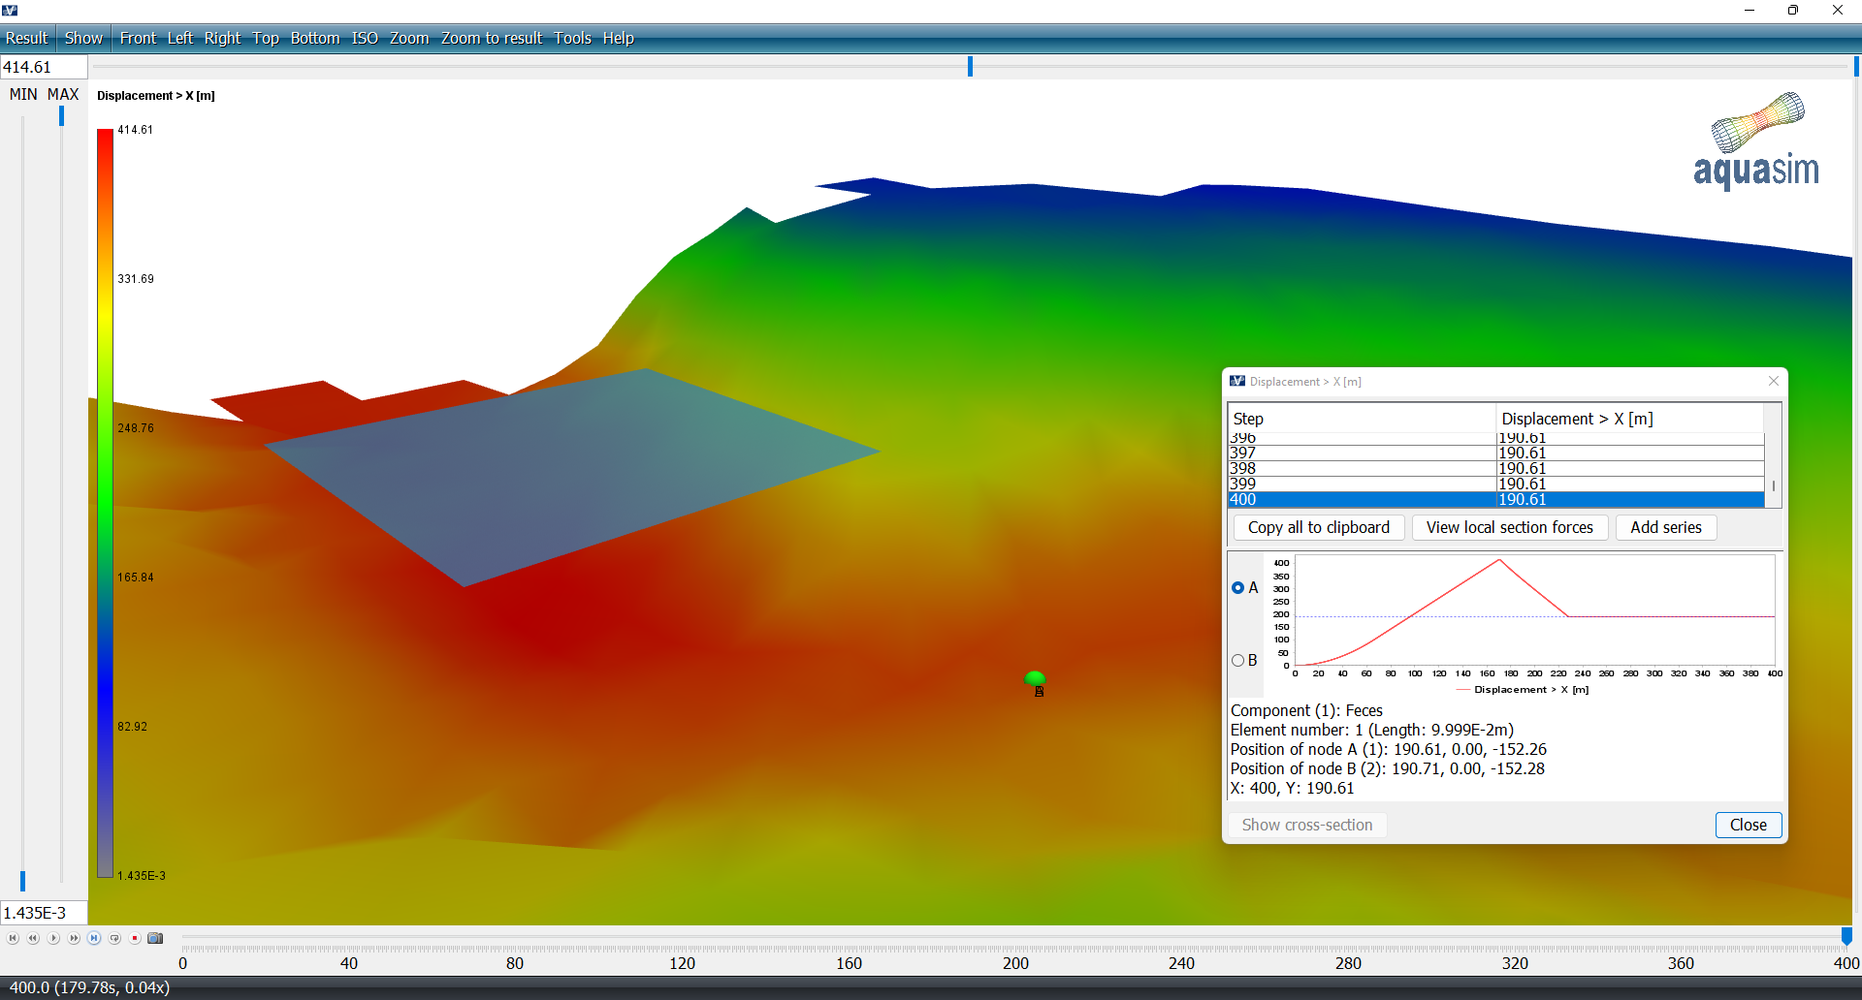Select the highlighted step 400 row
Image resolution: width=1862 pixels, height=1000 pixels.
point(1495,499)
